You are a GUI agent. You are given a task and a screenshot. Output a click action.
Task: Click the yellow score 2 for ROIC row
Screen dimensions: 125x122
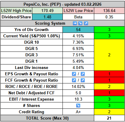coord(109,86)
